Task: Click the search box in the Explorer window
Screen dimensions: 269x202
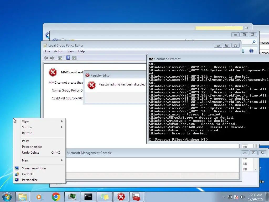Action: pos(225,42)
